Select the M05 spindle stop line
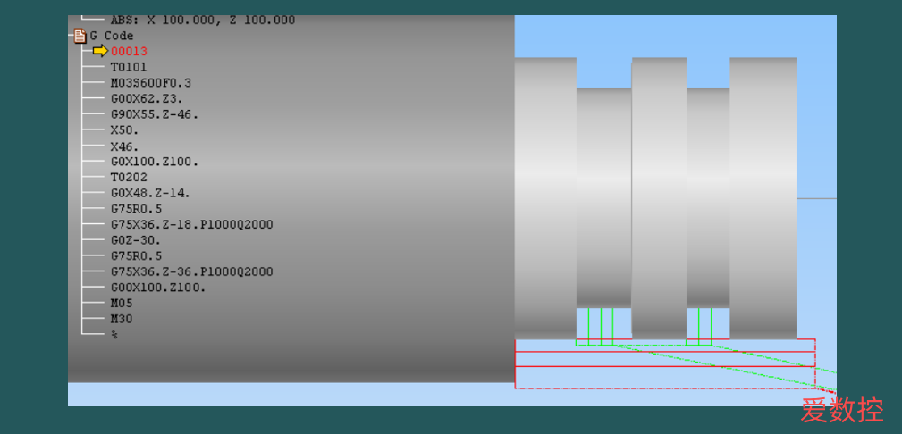Viewport: 902px width, 434px height. pos(122,303)
